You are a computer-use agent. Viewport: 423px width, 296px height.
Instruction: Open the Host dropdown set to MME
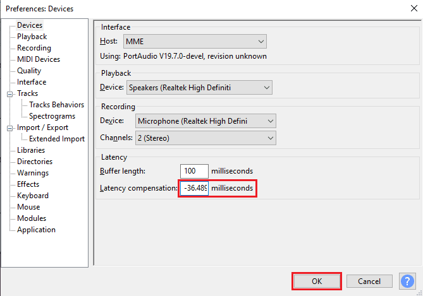point(195,42)
